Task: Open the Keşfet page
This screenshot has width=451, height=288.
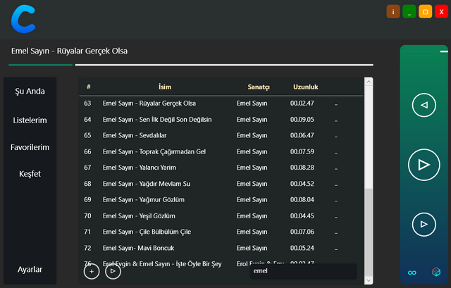Action: pyautogui.click(x=30, y=173)
